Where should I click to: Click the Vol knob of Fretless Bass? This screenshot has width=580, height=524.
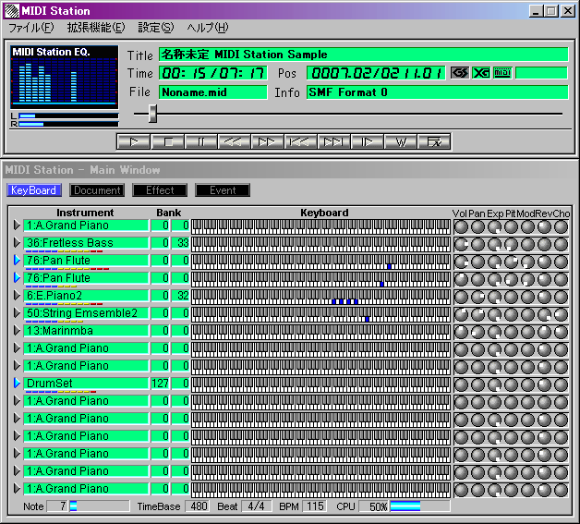(x=461, y=244)
